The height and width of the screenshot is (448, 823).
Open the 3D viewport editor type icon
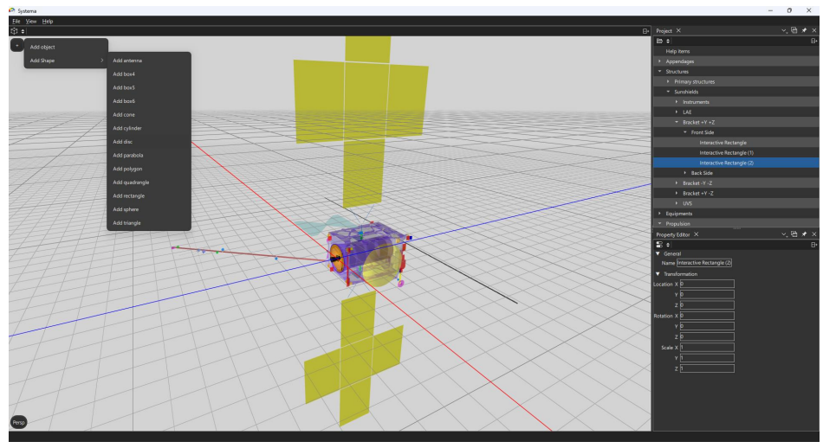click(14, 31)
